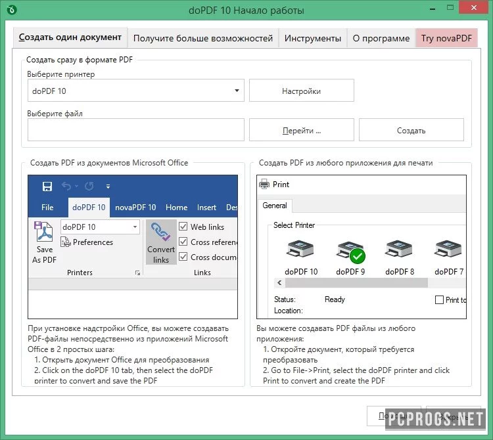The width and height of the screenshot is (493, 440).
Task: Select the Insert ribbon tab
Action: tap(206, 208)
